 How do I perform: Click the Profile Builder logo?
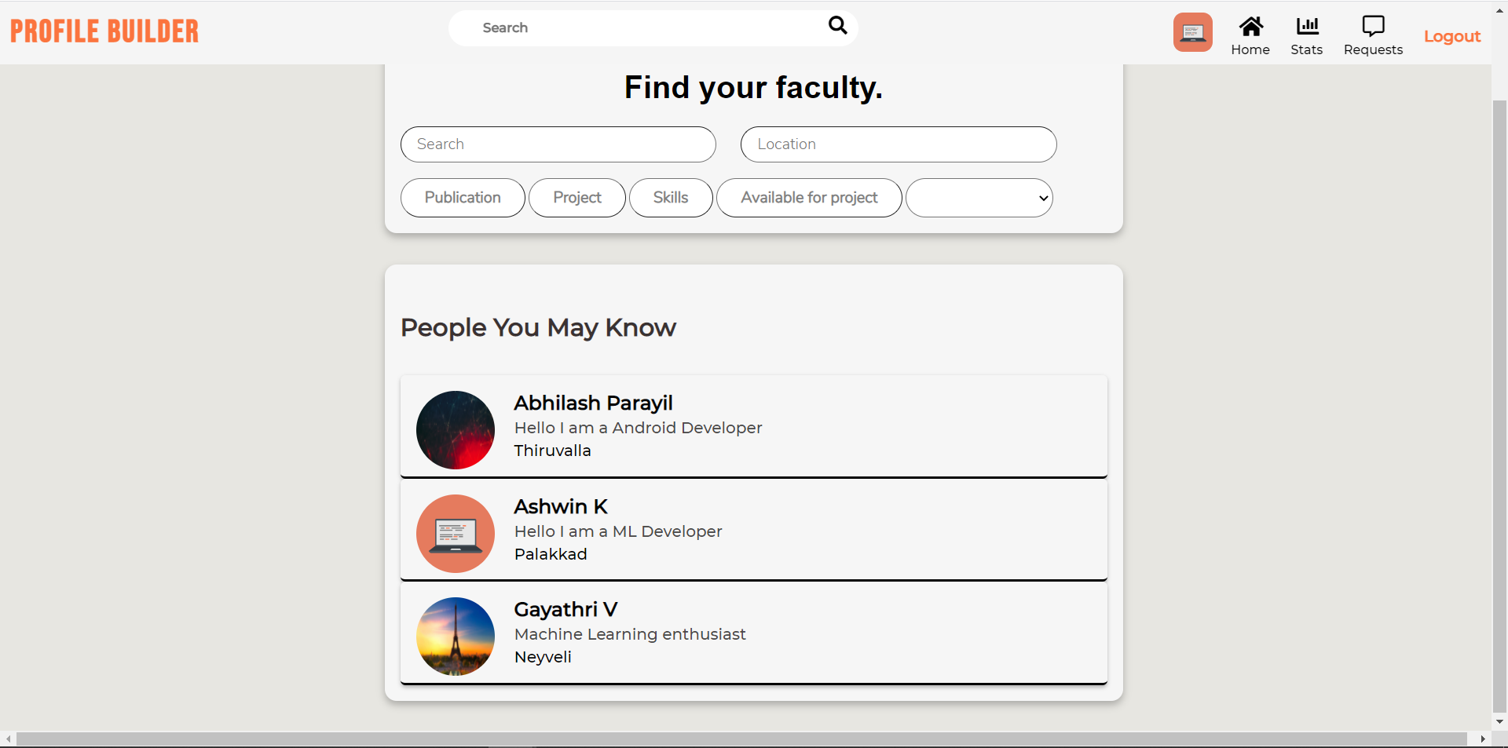pyautogui.click(x=104, y=31)
